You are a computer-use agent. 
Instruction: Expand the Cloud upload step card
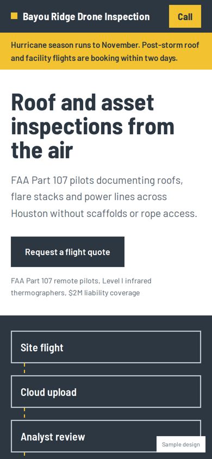106,392
